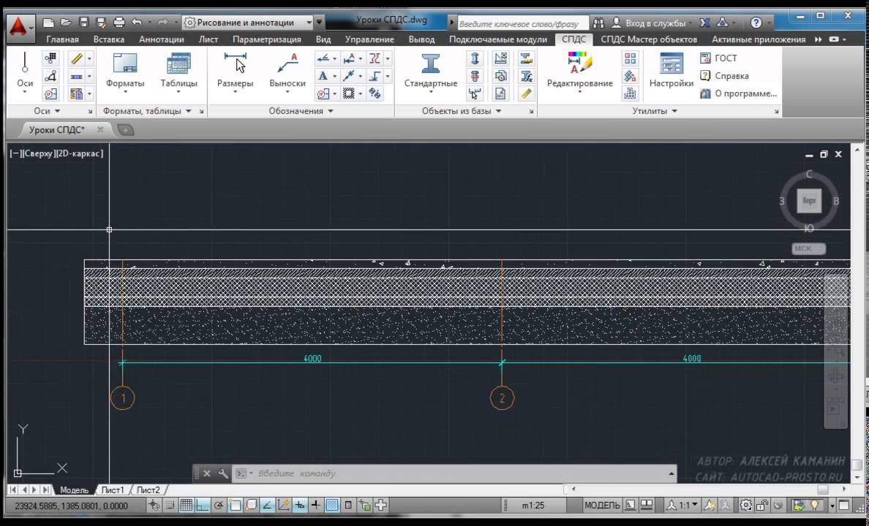This screenshot has height=526, width=869.
Task: Toggle object snap in status bar
Action: [x=235, y=505]
